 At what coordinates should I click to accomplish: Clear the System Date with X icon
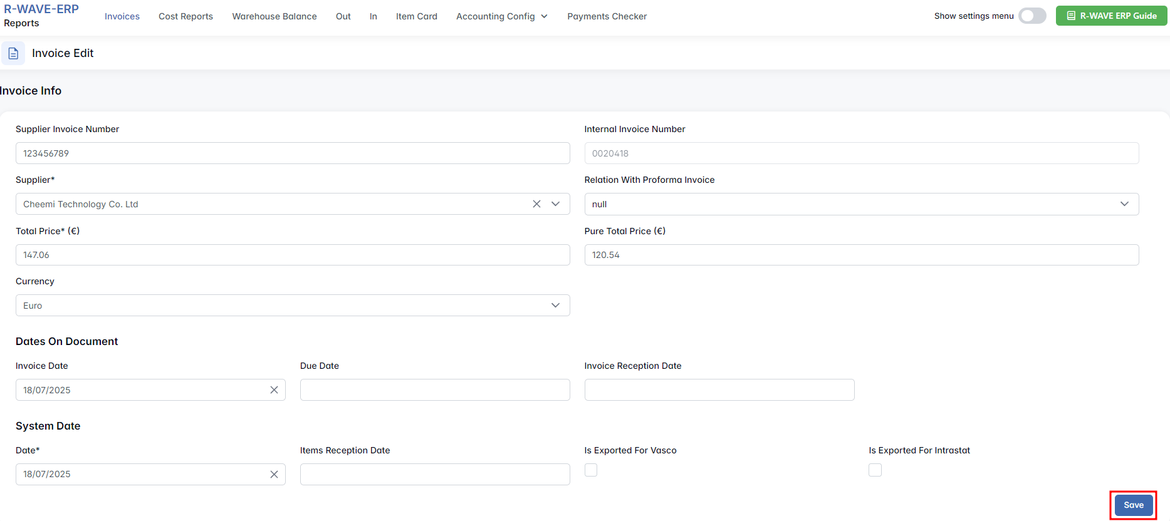click(x=274, y=475)
